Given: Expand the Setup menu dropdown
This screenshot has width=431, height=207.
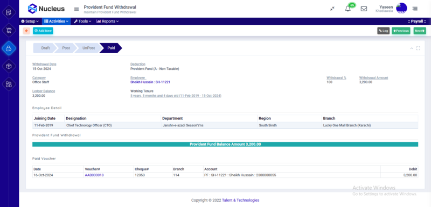Looking at the screenshot, I should [x=30, y=21].
